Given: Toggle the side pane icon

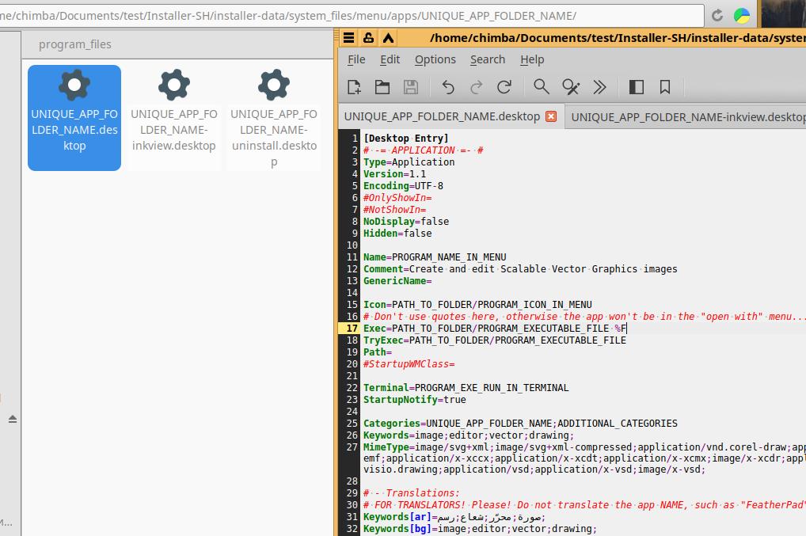Looking at the screenshot, I should pos(636,87).
